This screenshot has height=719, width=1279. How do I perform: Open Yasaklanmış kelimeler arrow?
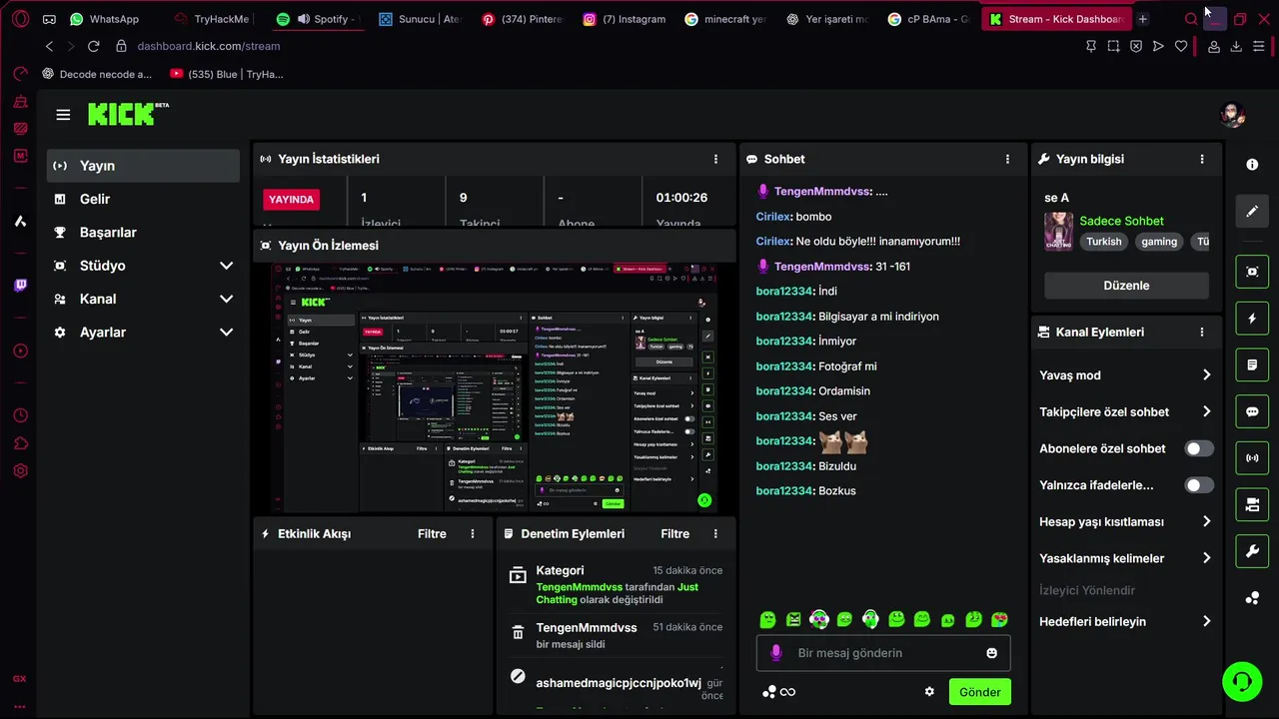click(x=1206, y=558)
